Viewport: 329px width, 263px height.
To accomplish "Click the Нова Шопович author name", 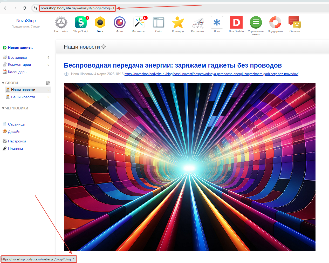I will point(82,74).
